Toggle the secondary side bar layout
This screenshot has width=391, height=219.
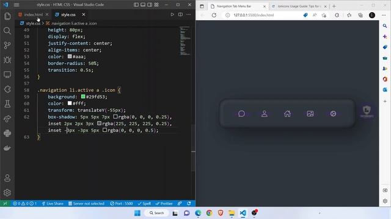point(150,5)
